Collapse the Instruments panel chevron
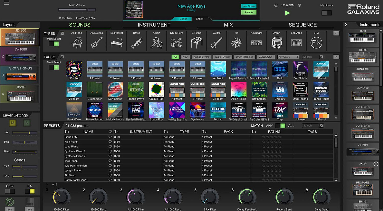Viewport: 383px width, 211px height. 345,25
